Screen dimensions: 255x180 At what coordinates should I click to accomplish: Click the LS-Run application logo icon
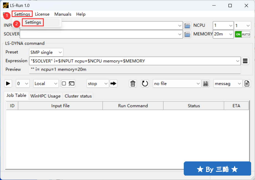click(x=6, y=5)
